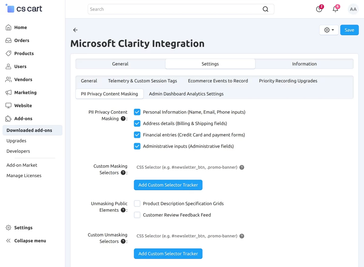The width and height of the screenshot is (364, 267).
Task: Select the Settings tab
Action: [x=210, y=64]
